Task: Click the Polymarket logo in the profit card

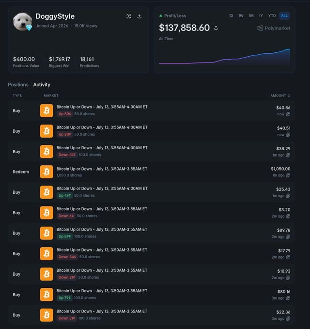Action: (274, 28)
